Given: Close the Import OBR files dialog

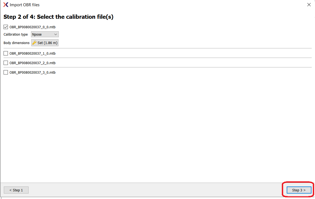Looking at the screenshot, I should [x=309, y=5].
